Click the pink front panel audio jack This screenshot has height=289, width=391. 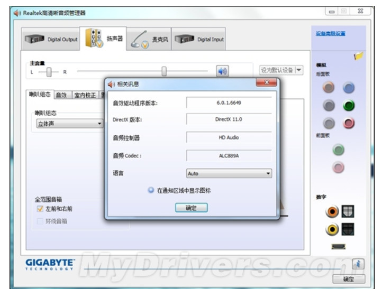[x=339, y=167]
